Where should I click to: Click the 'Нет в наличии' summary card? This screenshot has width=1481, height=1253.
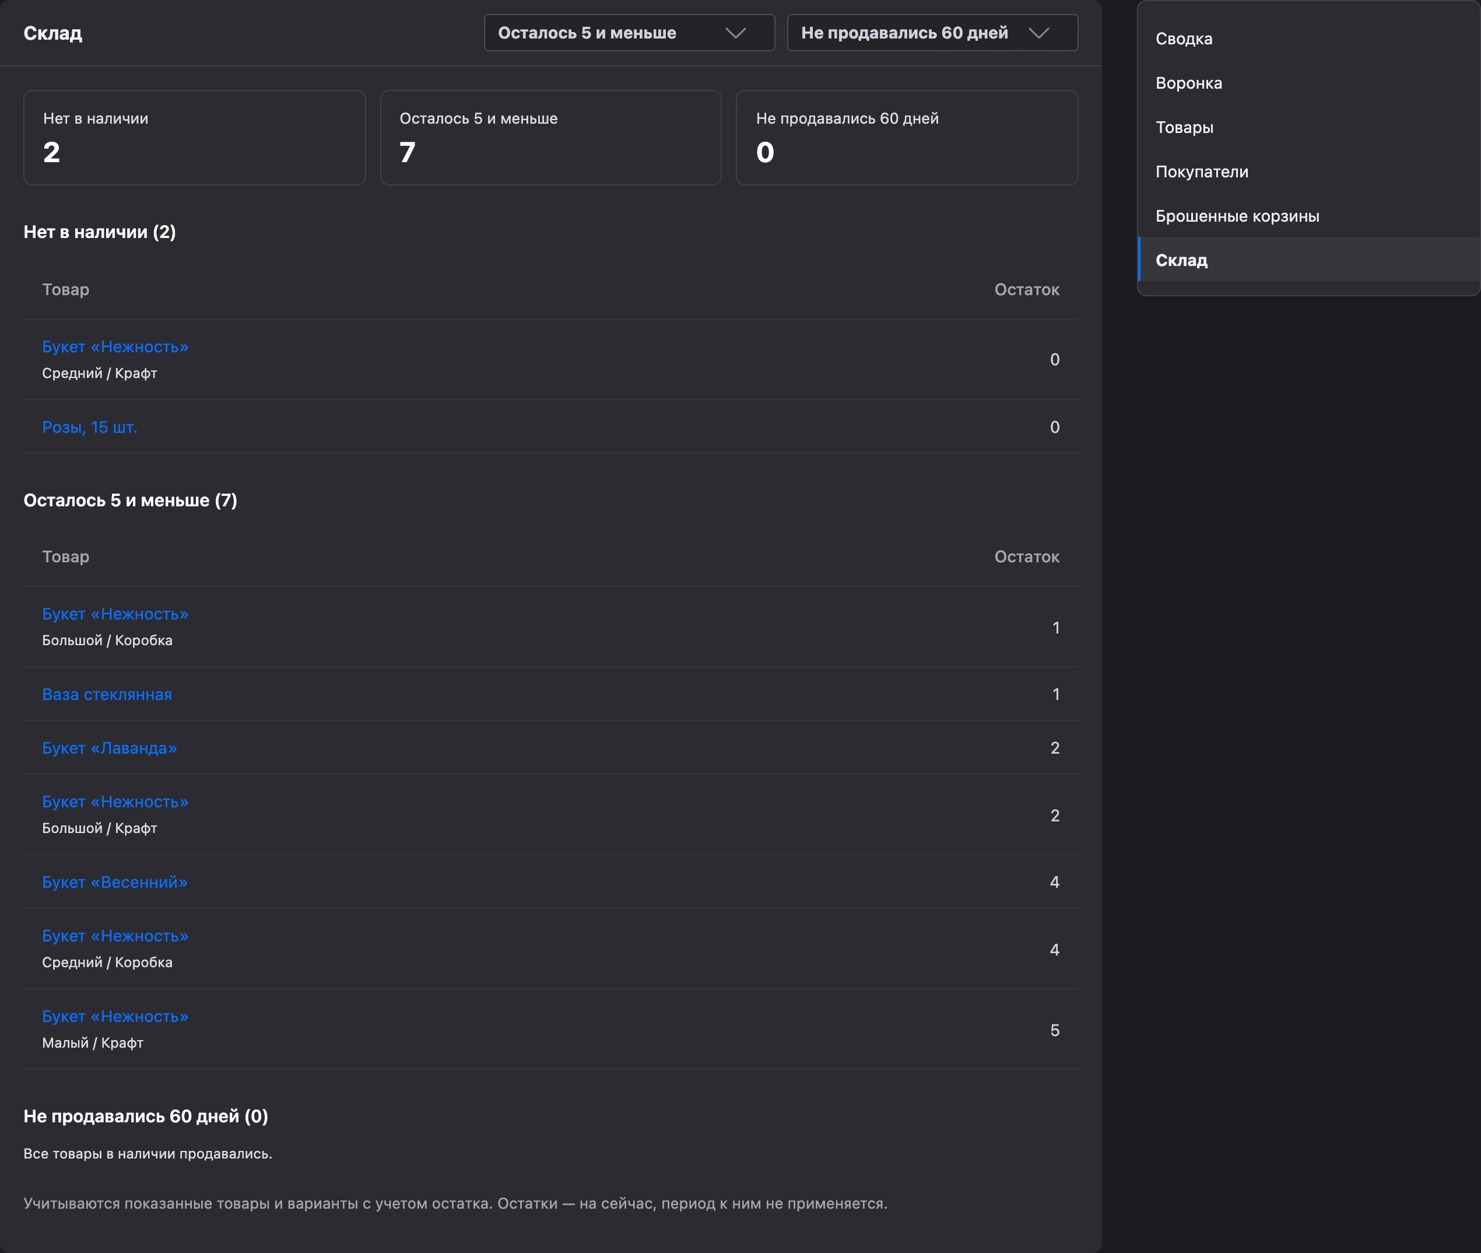(x=195, y=138)
